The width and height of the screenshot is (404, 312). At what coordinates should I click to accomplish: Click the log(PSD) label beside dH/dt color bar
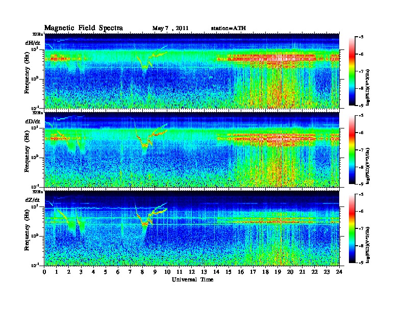click(368, 87)
